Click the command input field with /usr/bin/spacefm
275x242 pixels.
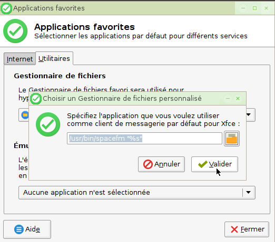tap(144, 139)
